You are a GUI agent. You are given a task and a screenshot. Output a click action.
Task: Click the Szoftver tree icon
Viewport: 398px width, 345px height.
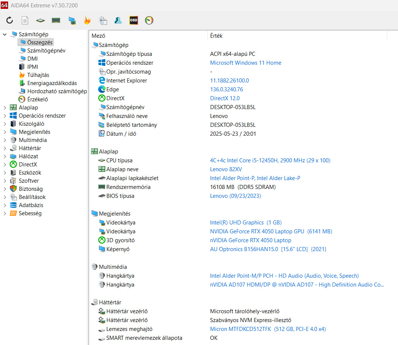click(x=13, y=181)
